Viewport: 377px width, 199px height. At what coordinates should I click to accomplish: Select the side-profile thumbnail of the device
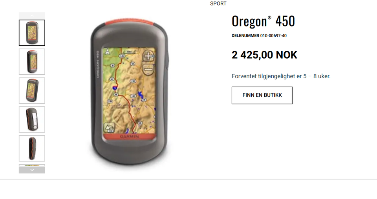coord(32,149)
